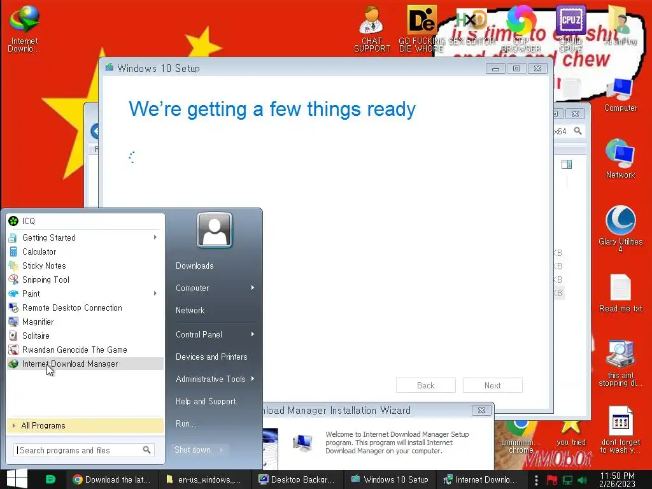This screenshot has width=652, height=489.
Task: Expand the Paint jump list arrow
Action: [x=155, y=293]
